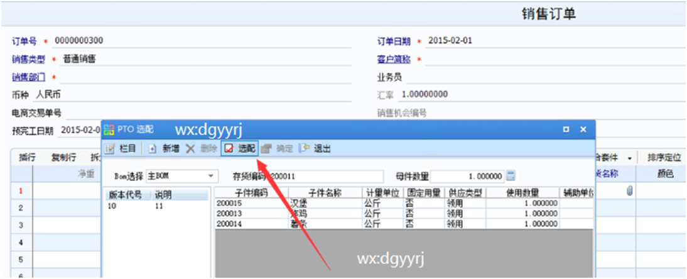Click the 电商交易单号 field
The image size is (687, 279).
pyautogui.click(x=208, y=112)
